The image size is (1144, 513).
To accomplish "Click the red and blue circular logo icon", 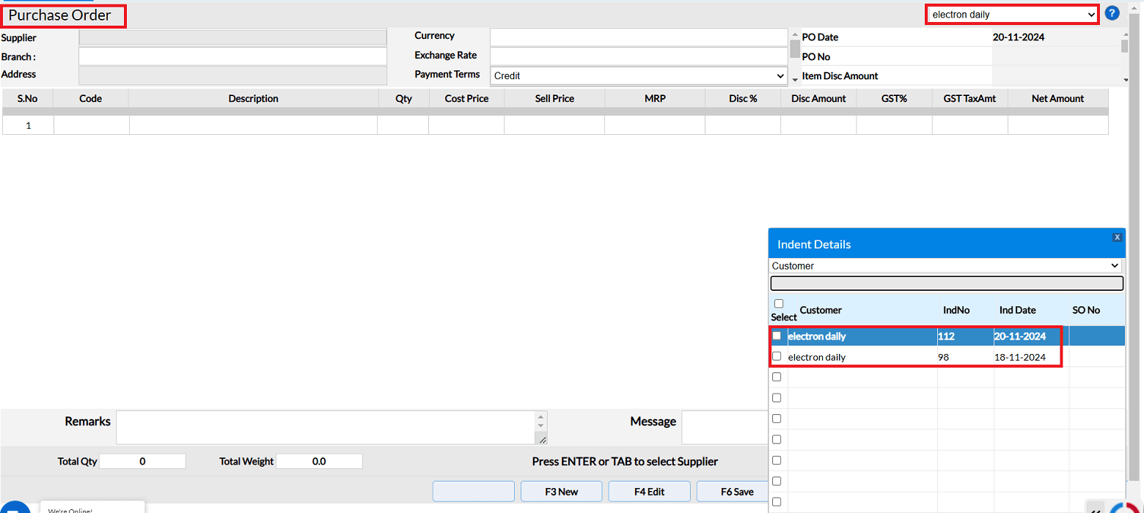I will click(1124, 507).
